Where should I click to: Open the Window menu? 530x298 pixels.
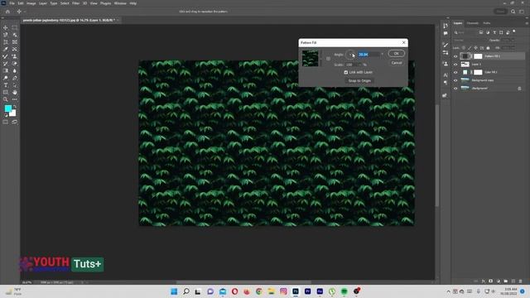point(120,3)
